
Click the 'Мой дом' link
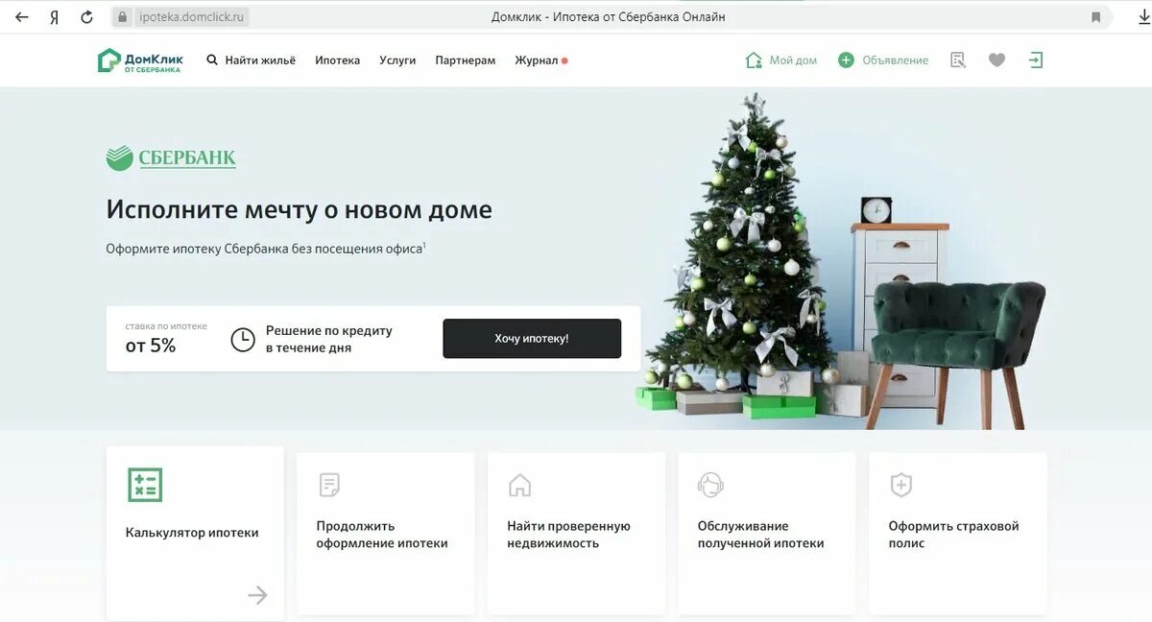coord(781,60)
